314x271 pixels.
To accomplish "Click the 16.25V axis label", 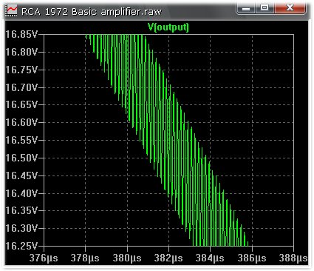I will pos(21,246).
